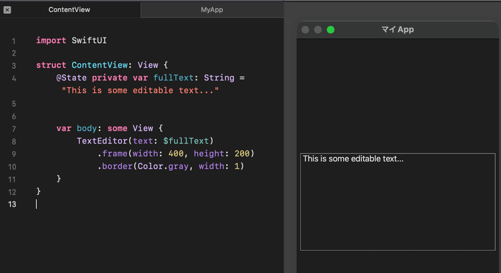The height and width of the screenshot is (273, 501).
Task: Click '@State' attribute on line 4
Action: 71,77
